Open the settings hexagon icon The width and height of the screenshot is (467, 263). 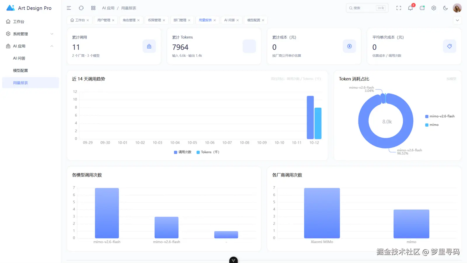pos(434,8)
